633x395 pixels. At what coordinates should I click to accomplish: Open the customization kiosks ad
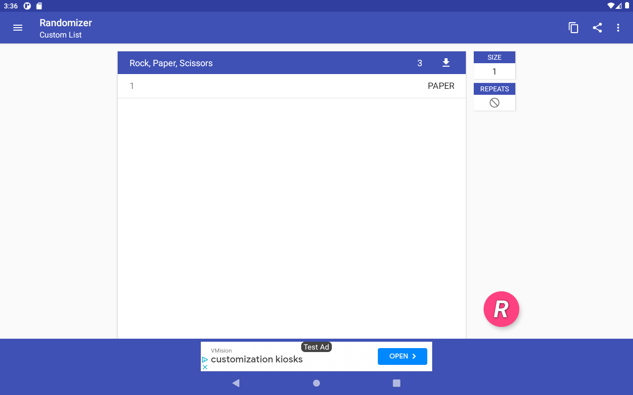[x=403, y=356]
